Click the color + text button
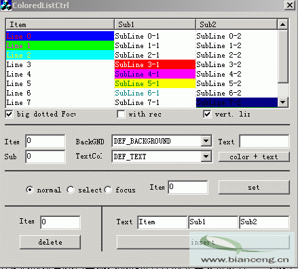 [x=254, y=157]
